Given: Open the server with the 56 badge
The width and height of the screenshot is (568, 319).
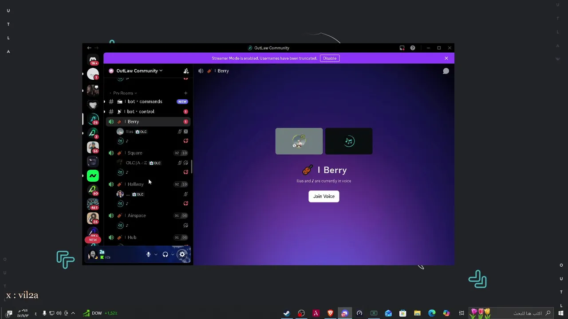Looking at the screenshot, I should click(93, 147).
